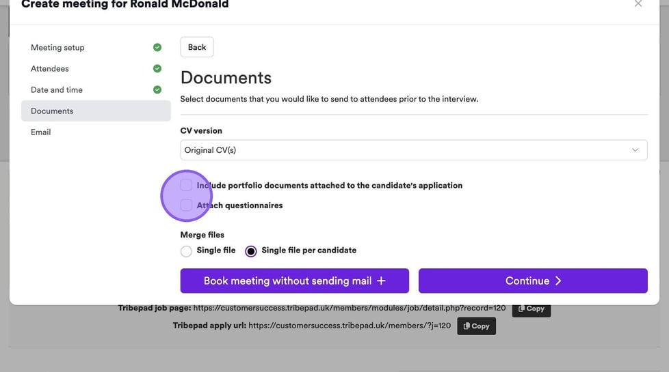Switch to the Attendees step
Screen dimensions: 669x372
50,69
